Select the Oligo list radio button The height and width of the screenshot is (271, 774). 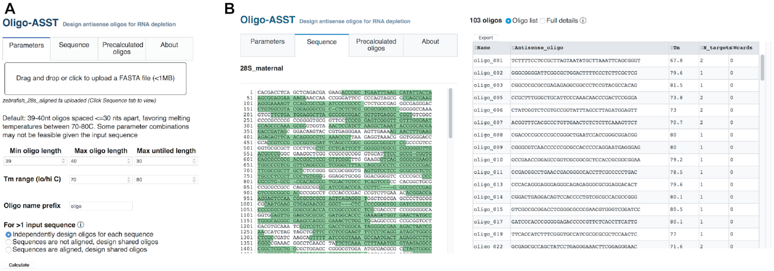[508, 21]
